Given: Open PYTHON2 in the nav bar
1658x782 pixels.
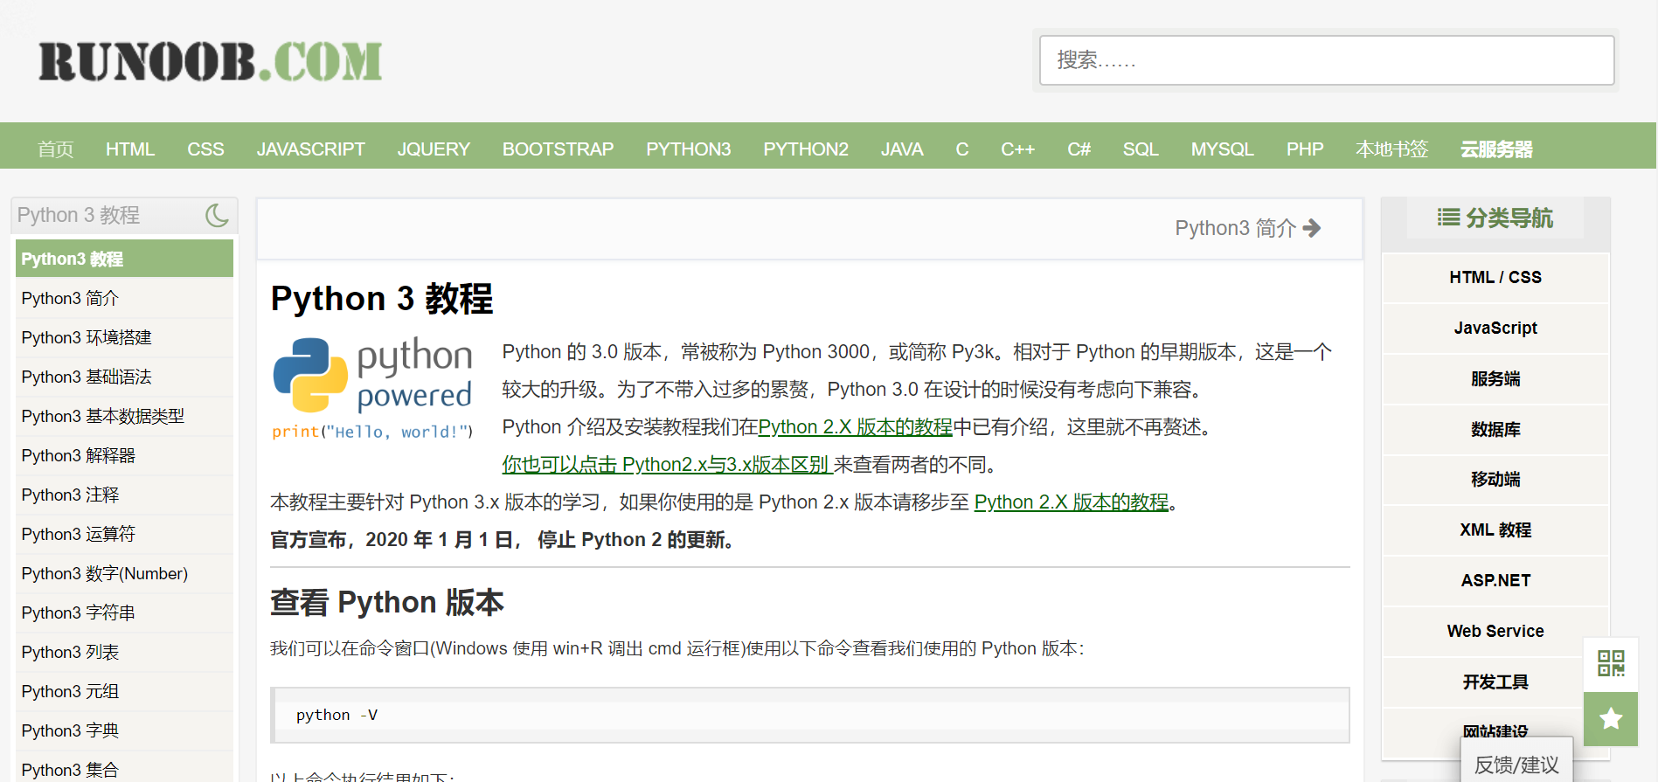Looking at the screenshot, I should point(806,149).
